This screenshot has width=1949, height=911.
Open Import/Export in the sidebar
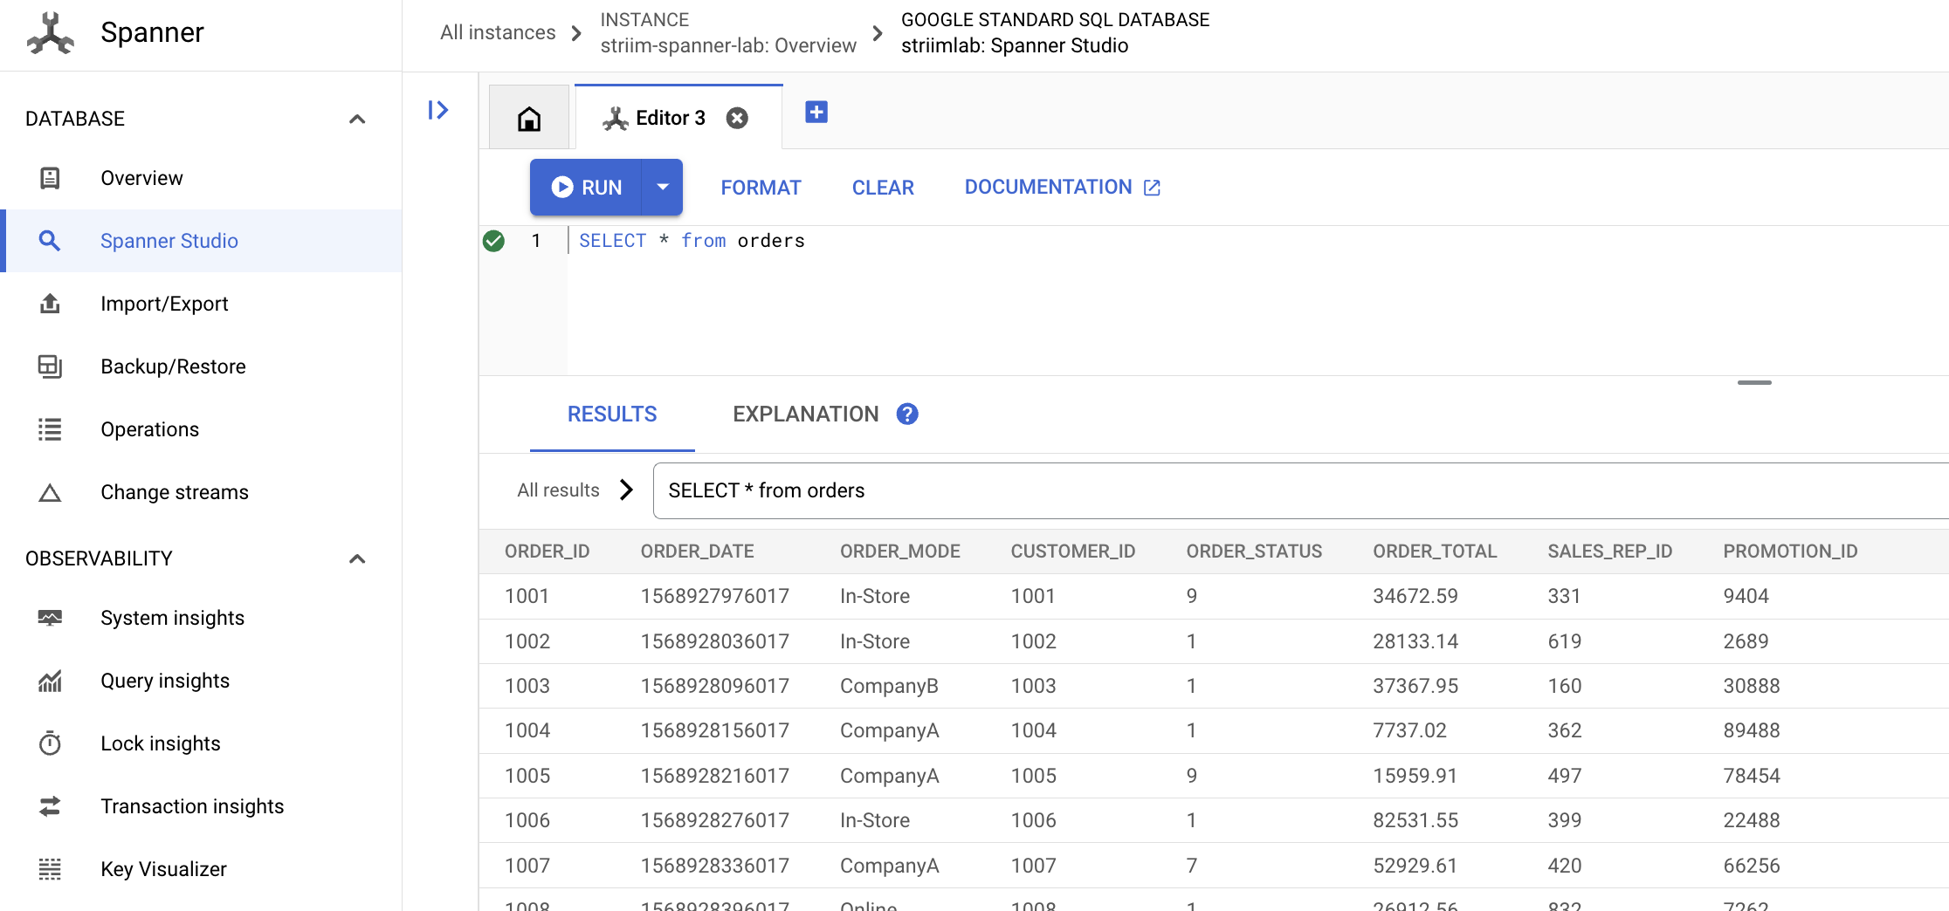point(201,304)
